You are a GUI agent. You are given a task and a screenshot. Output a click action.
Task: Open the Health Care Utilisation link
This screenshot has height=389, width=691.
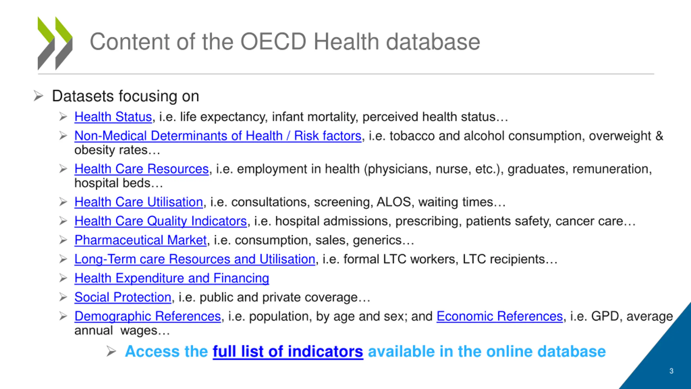[138, 202]
